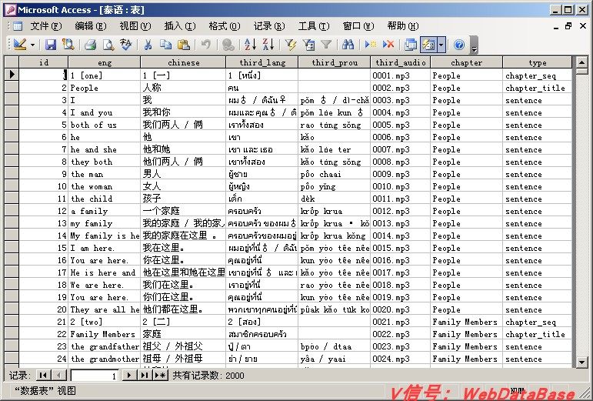
Task: Cut selection with the scissors icon
Action: click(148, 45)
